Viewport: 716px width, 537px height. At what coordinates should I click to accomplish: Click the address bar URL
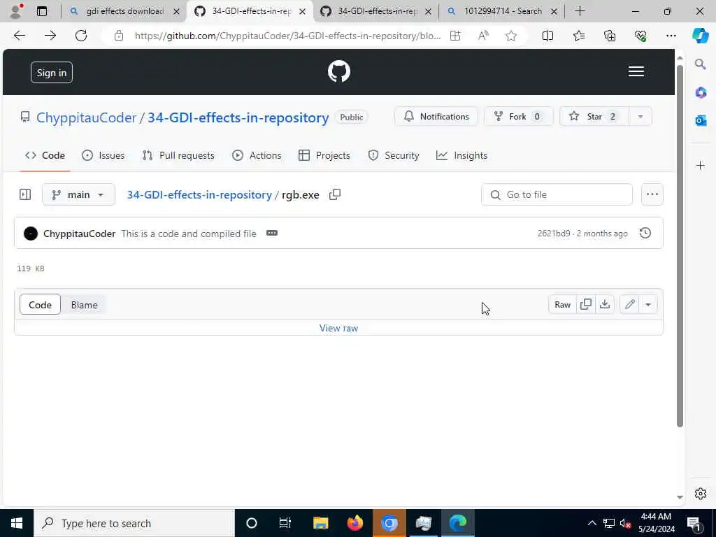click(x=287, y=36)
